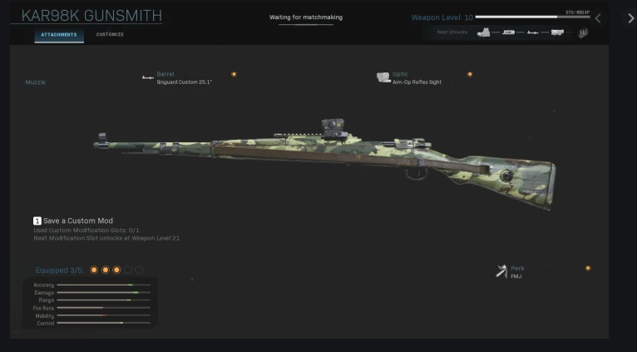Click the '1' key prompt icon
637x352 pixels.
tap(37, 221)
